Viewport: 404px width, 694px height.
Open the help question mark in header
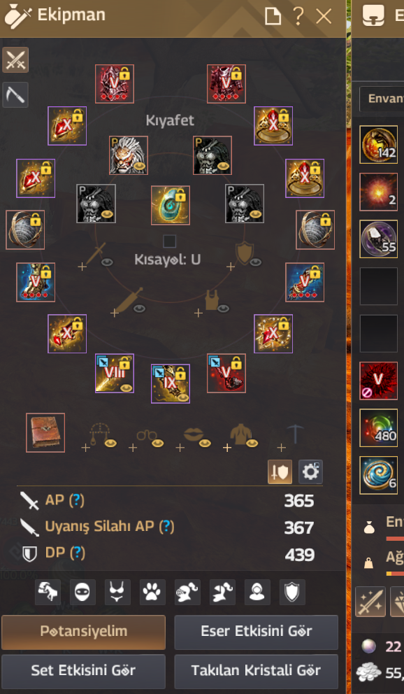pos(298,16)
